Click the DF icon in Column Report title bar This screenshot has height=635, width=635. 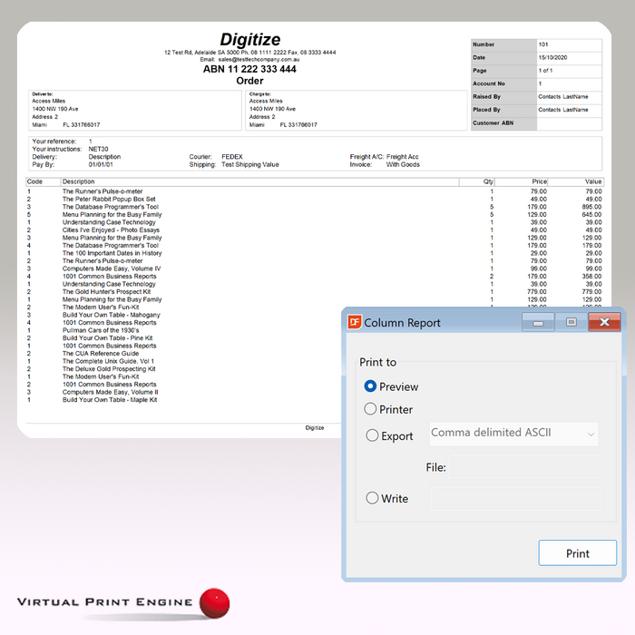coord(356,322)
